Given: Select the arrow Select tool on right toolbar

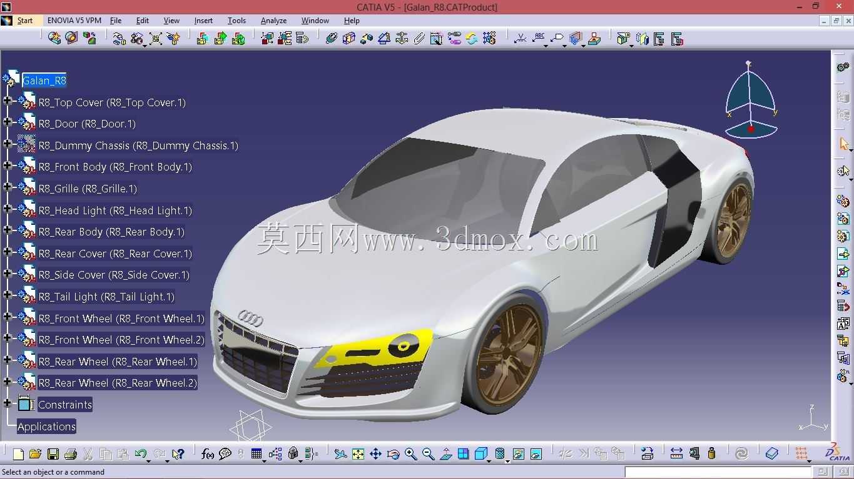Looking at the screenshot, I should pyautogui.click(x=843, y=144).
